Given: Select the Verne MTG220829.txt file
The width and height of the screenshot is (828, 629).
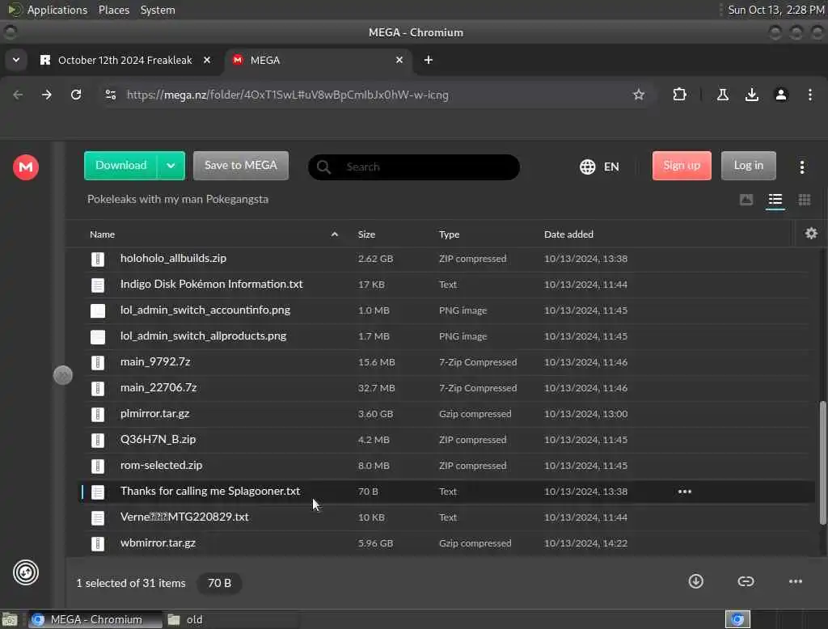Looking at the screenshot, I should pyautogui.click(x=446, y=517).
